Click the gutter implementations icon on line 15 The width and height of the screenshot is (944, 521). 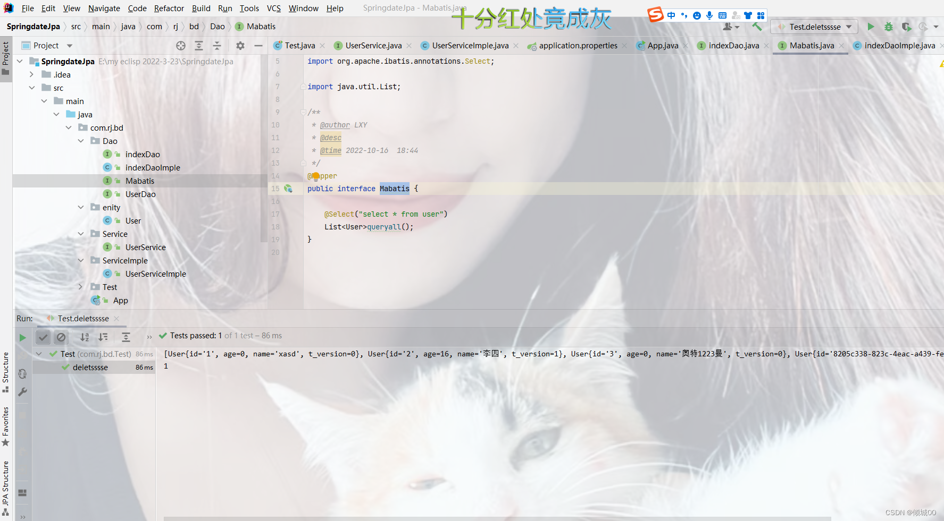[x=288, y=189]
